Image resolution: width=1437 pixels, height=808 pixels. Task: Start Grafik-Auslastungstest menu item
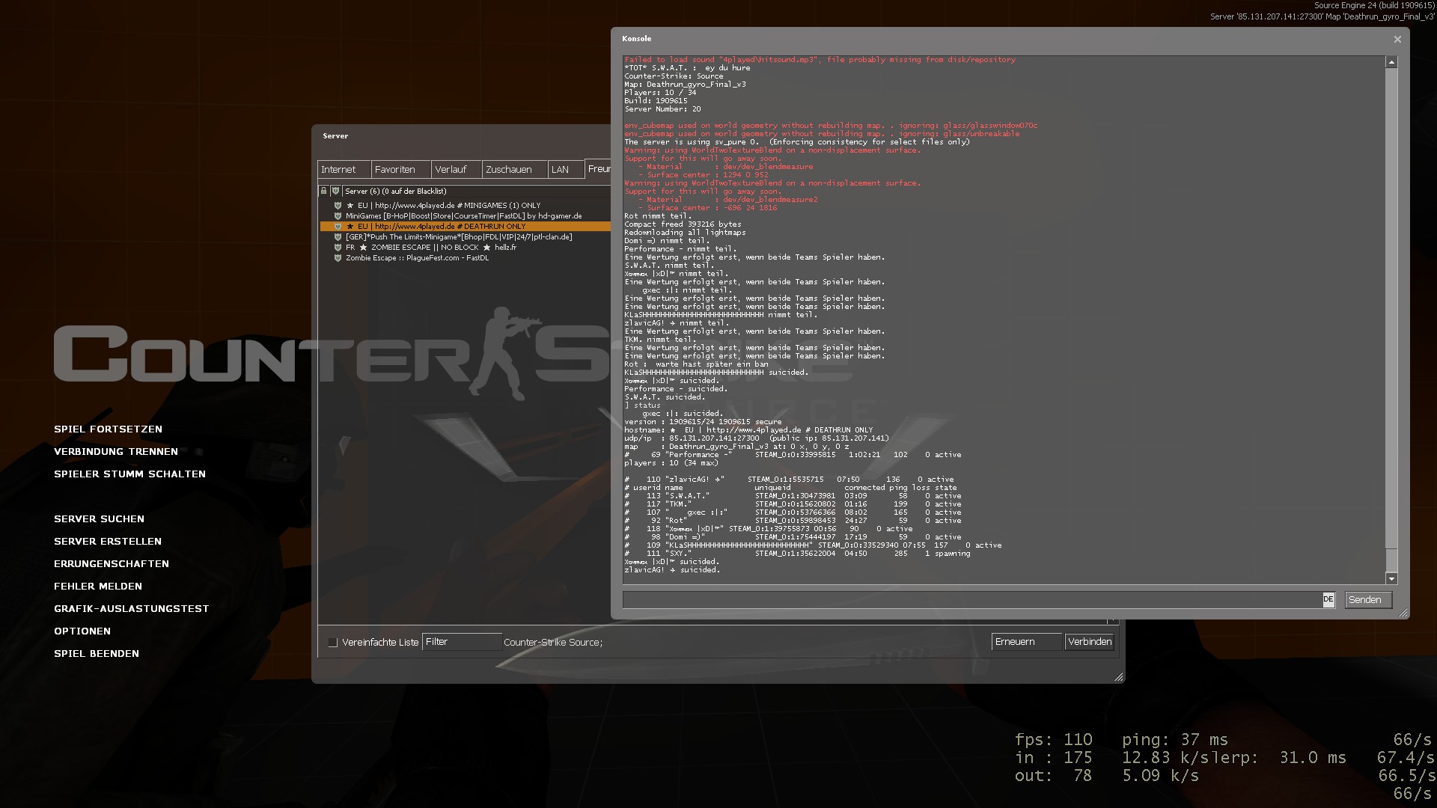132,608
